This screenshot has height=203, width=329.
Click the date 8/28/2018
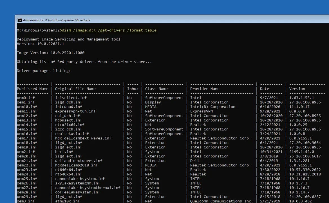click(270, 174)
